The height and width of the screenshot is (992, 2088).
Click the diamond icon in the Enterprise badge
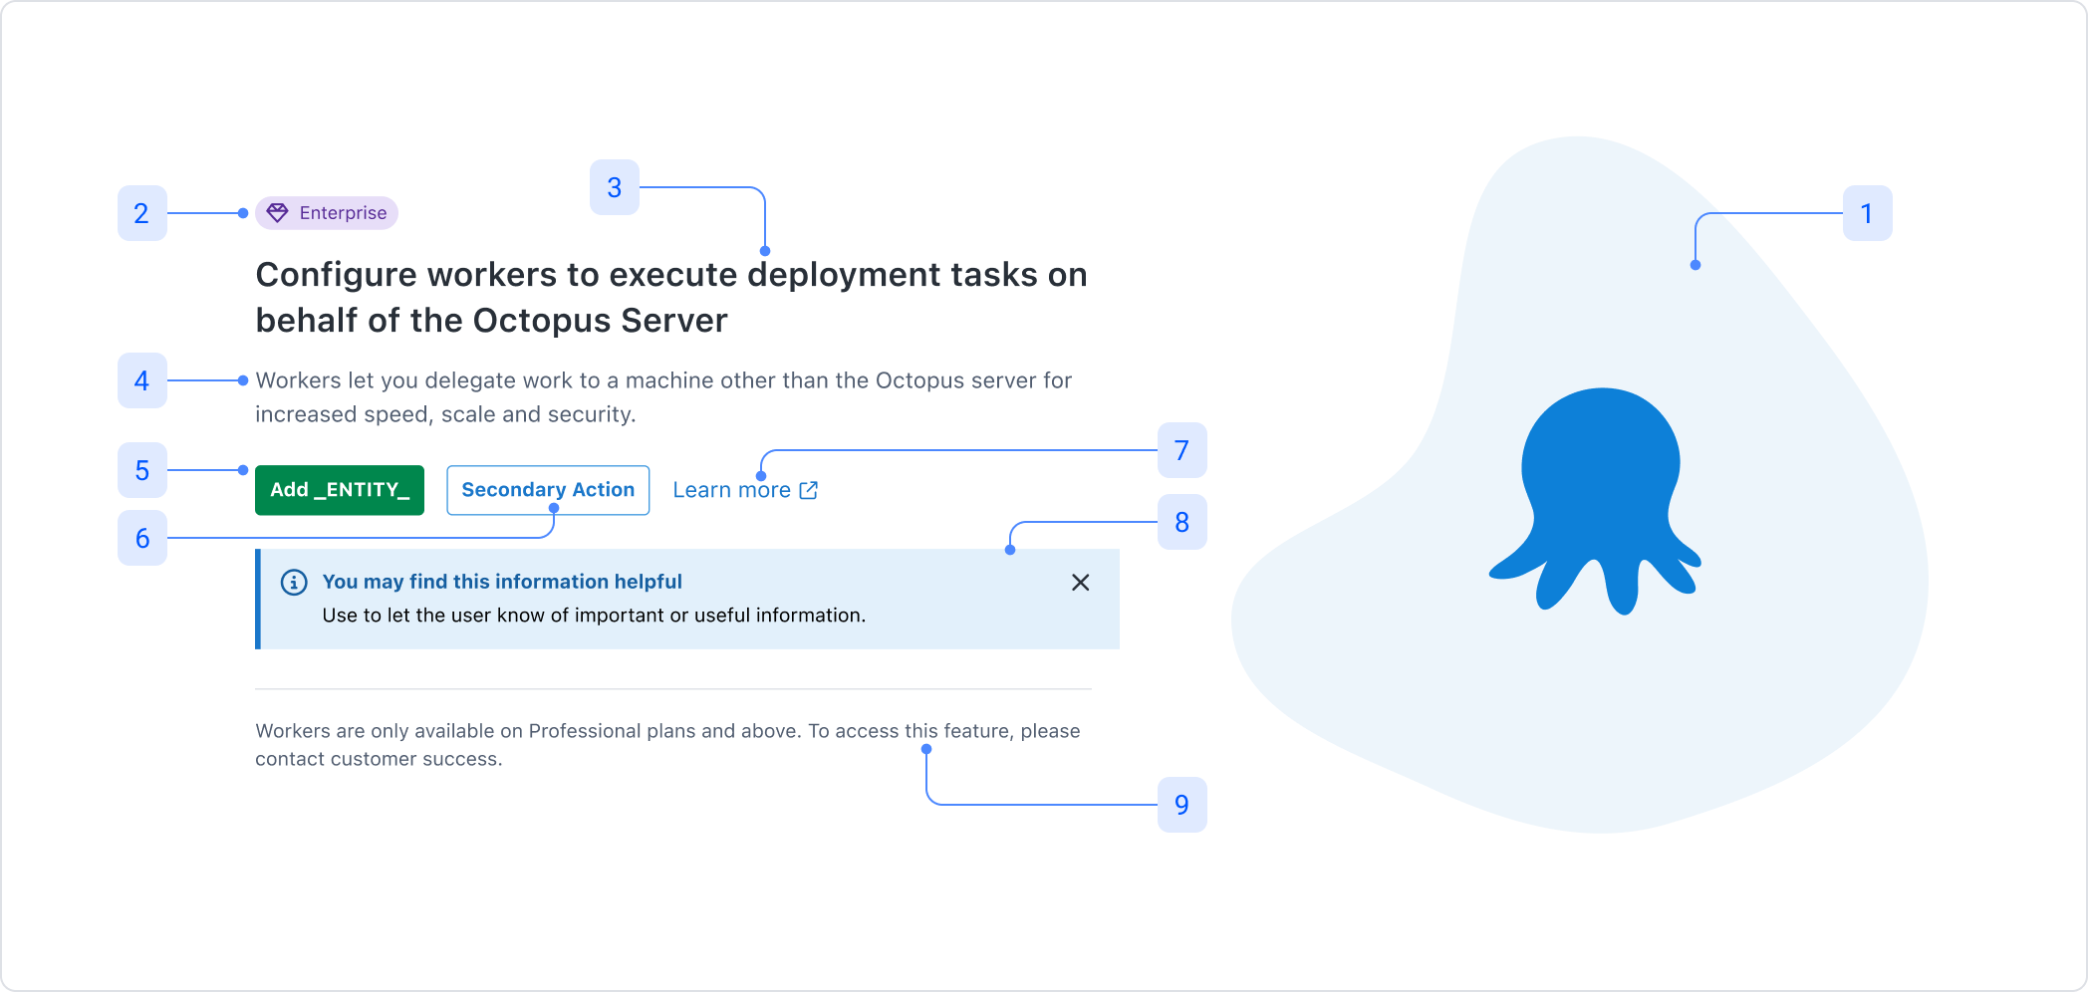point(278,213)
